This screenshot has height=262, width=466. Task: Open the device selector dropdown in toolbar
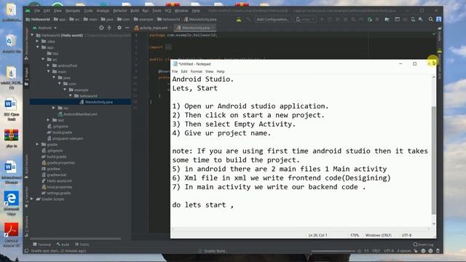305,20
